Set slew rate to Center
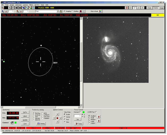 coord(64,117)
